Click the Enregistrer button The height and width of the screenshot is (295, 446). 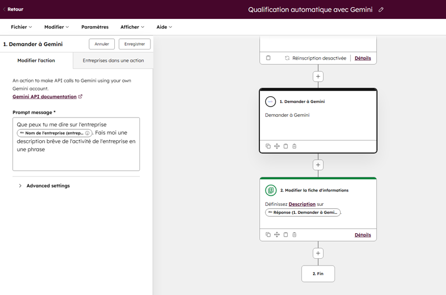click(x=134, y=44)
